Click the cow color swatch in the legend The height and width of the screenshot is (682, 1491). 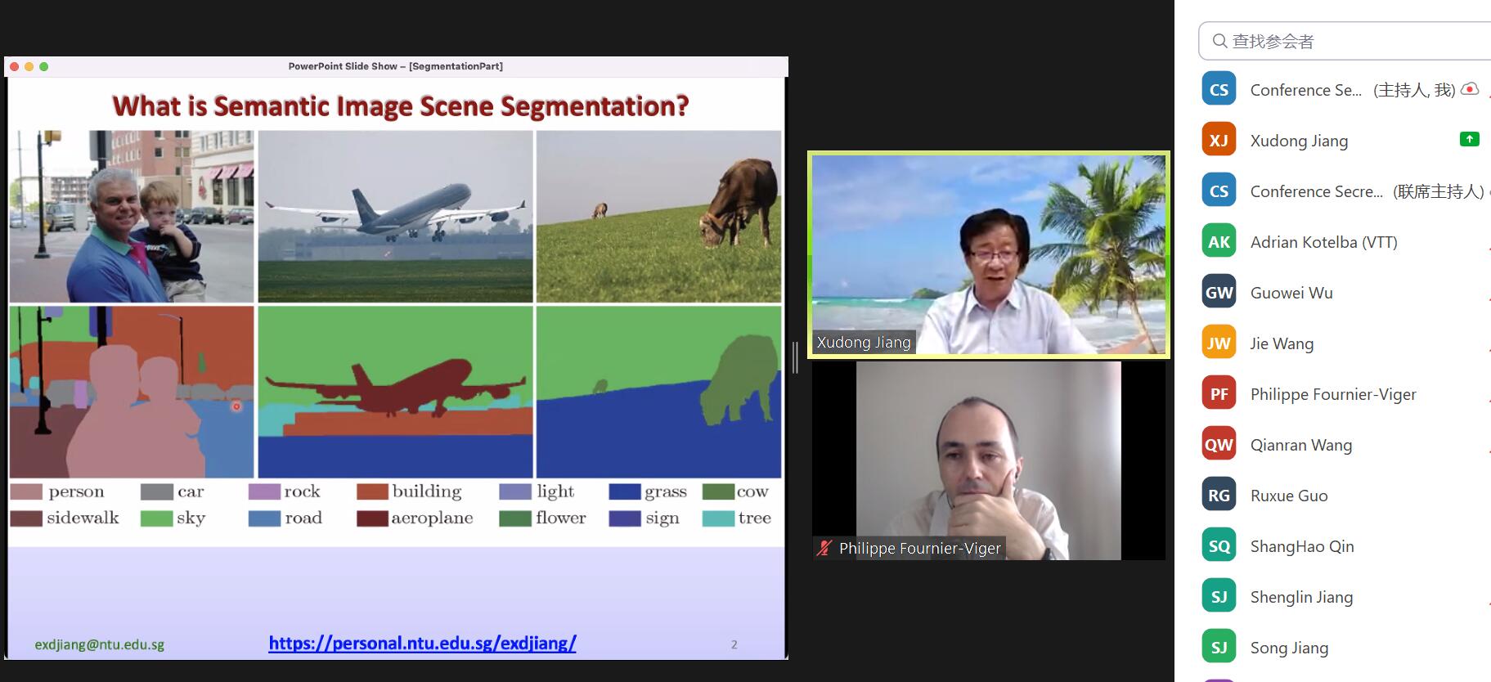tap(718, 491)
